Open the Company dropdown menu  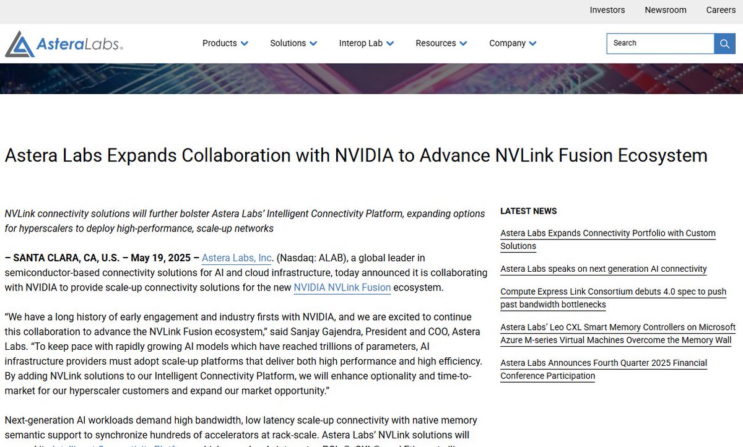[x=512, y=43]
